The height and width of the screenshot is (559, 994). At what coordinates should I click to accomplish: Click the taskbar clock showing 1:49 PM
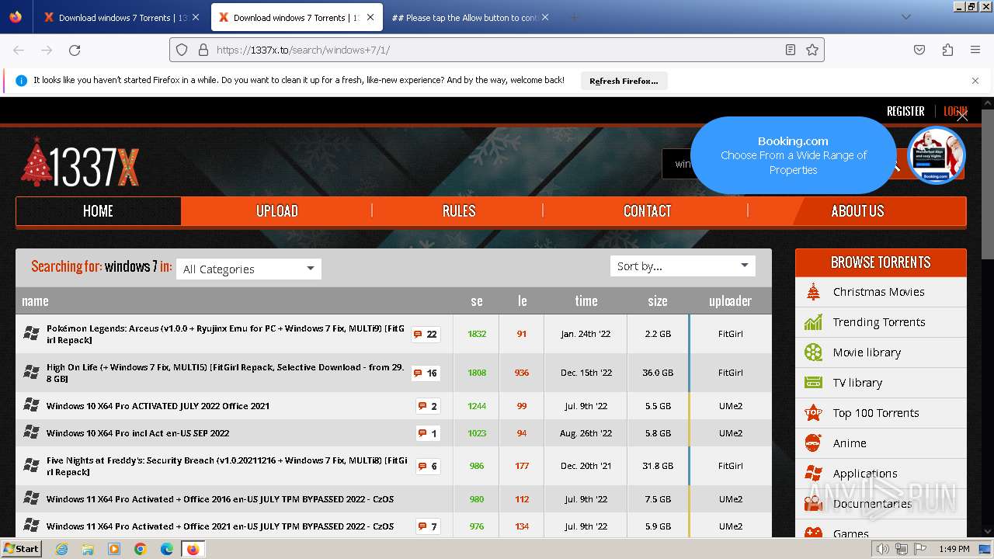[x=954, y=549]
